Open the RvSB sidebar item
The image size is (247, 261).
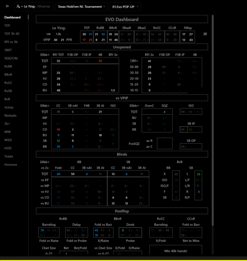(x=8, y=91)
